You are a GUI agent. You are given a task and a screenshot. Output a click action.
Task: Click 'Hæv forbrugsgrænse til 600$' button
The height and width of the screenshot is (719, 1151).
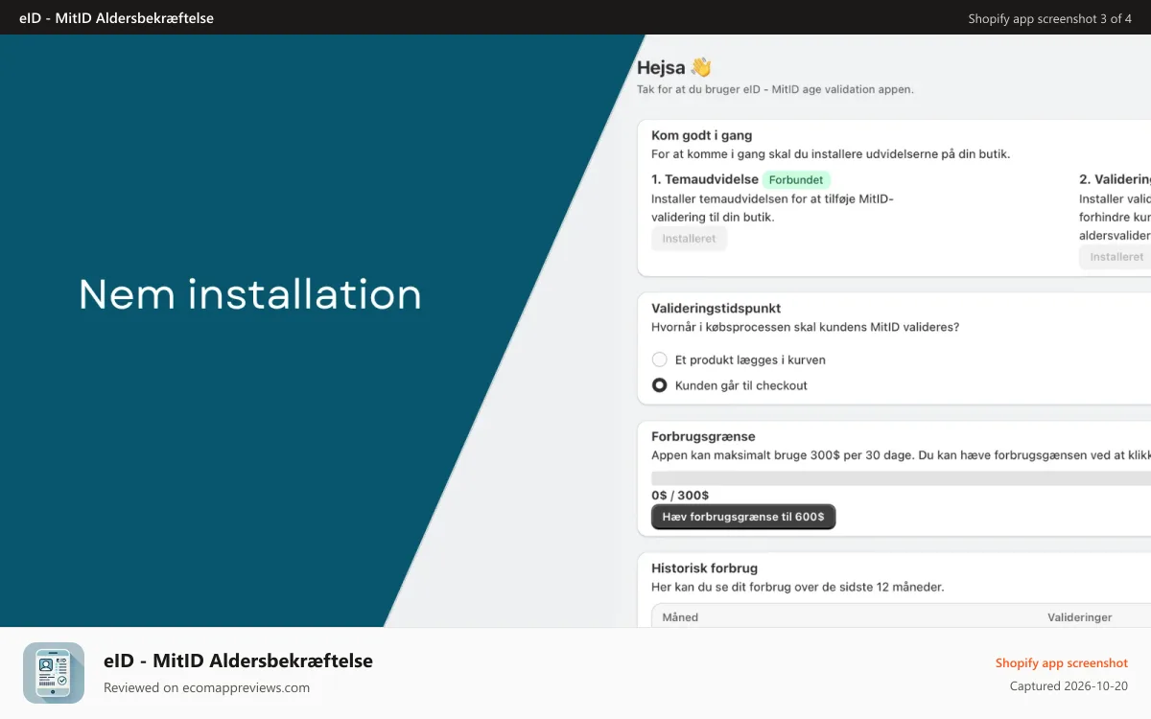(x=743, y=517)
